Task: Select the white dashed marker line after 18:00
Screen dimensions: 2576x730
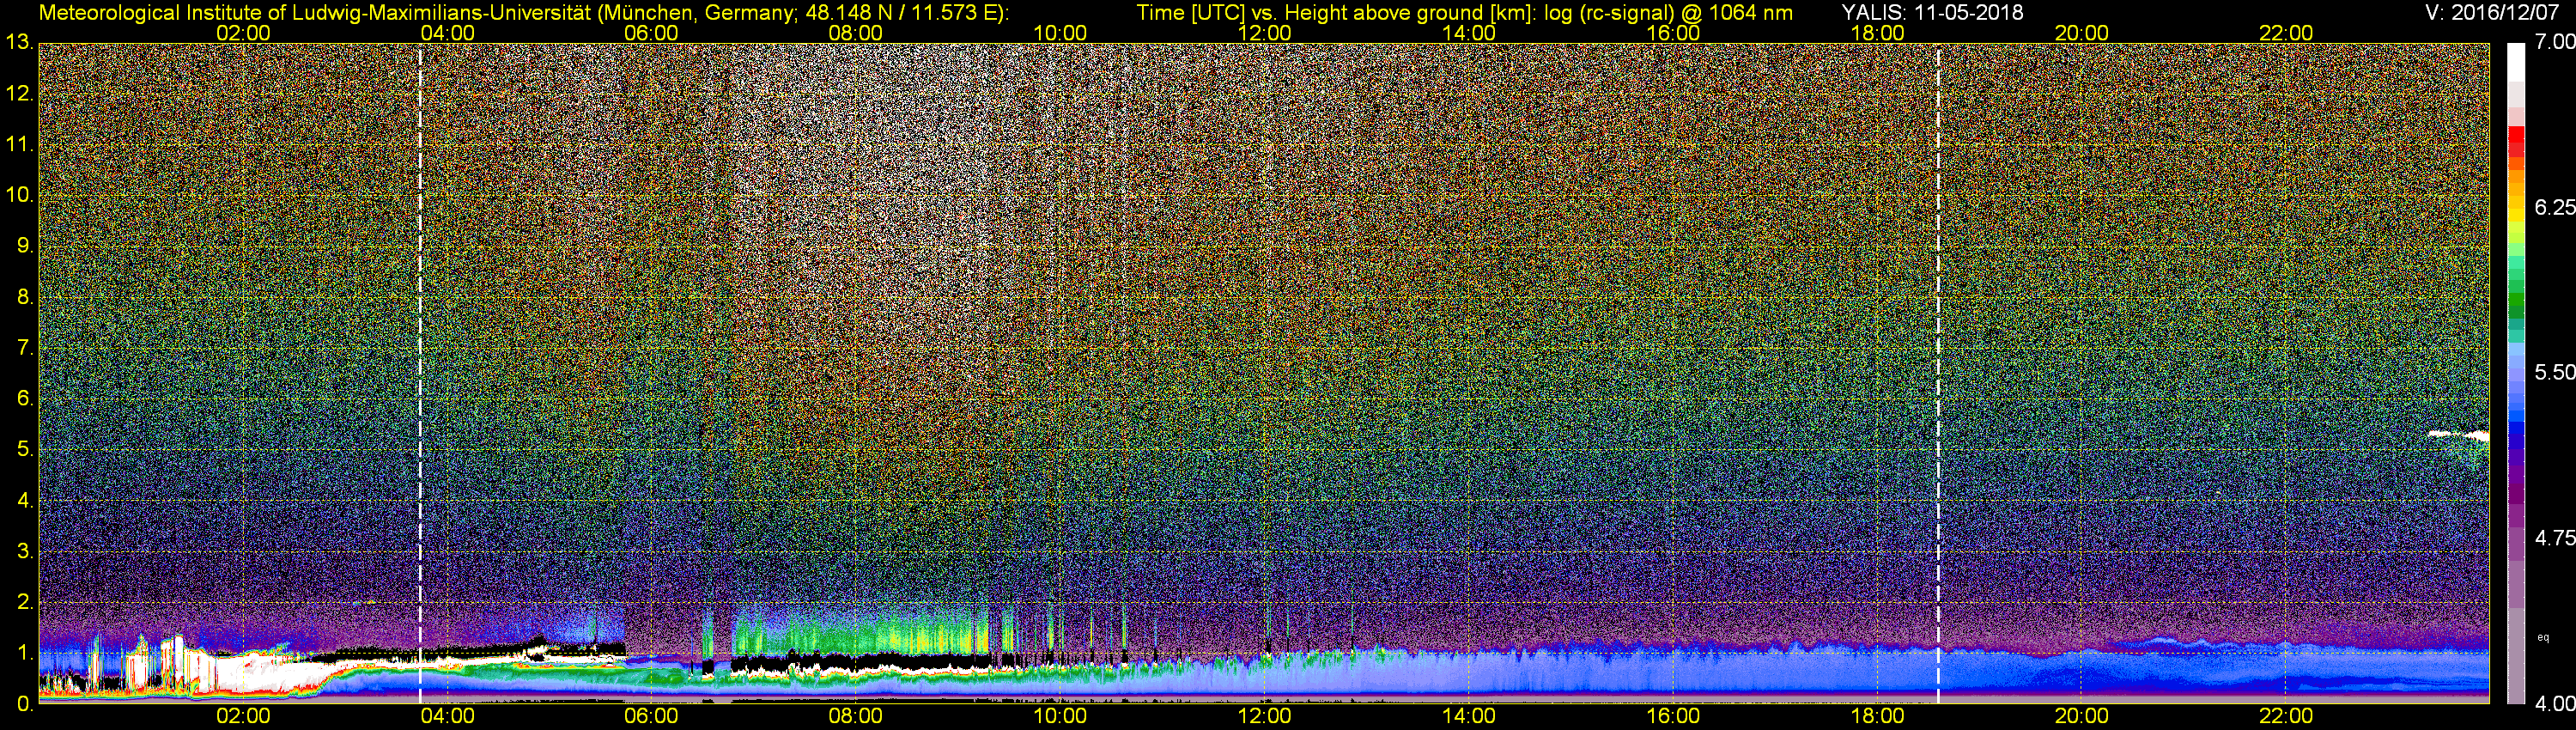Action: 1939,374
